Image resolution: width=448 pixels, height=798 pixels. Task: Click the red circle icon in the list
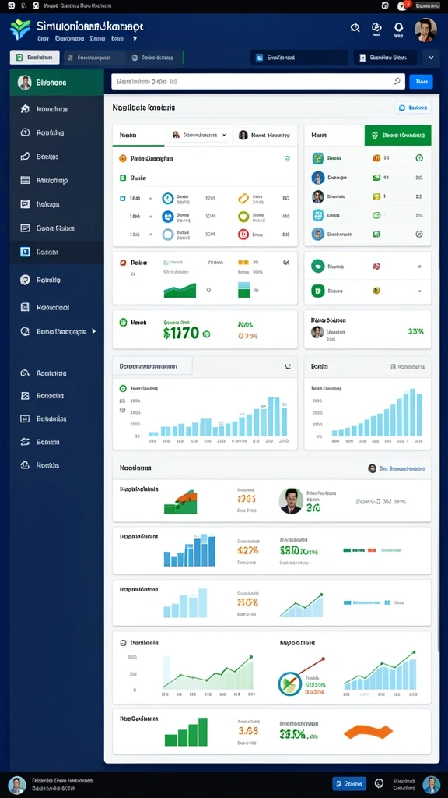pos(243,234)
